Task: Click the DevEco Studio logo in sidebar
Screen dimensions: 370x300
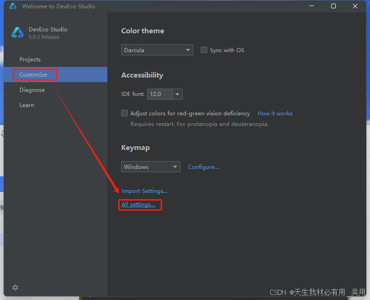Action: (x=18, y=33)
